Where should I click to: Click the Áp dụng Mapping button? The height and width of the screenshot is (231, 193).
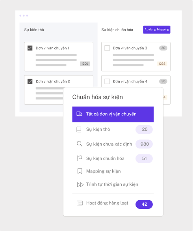157,30
